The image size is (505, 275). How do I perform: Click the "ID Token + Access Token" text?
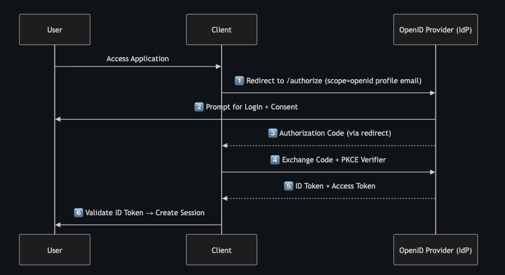tap(335, 186)
